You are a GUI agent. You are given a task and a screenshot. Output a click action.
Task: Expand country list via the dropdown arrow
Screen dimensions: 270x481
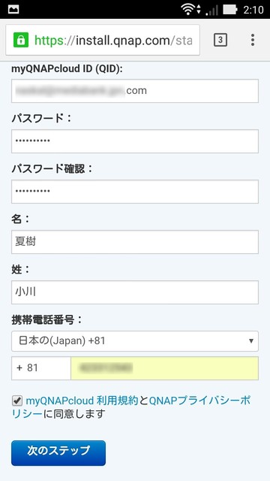251,341
